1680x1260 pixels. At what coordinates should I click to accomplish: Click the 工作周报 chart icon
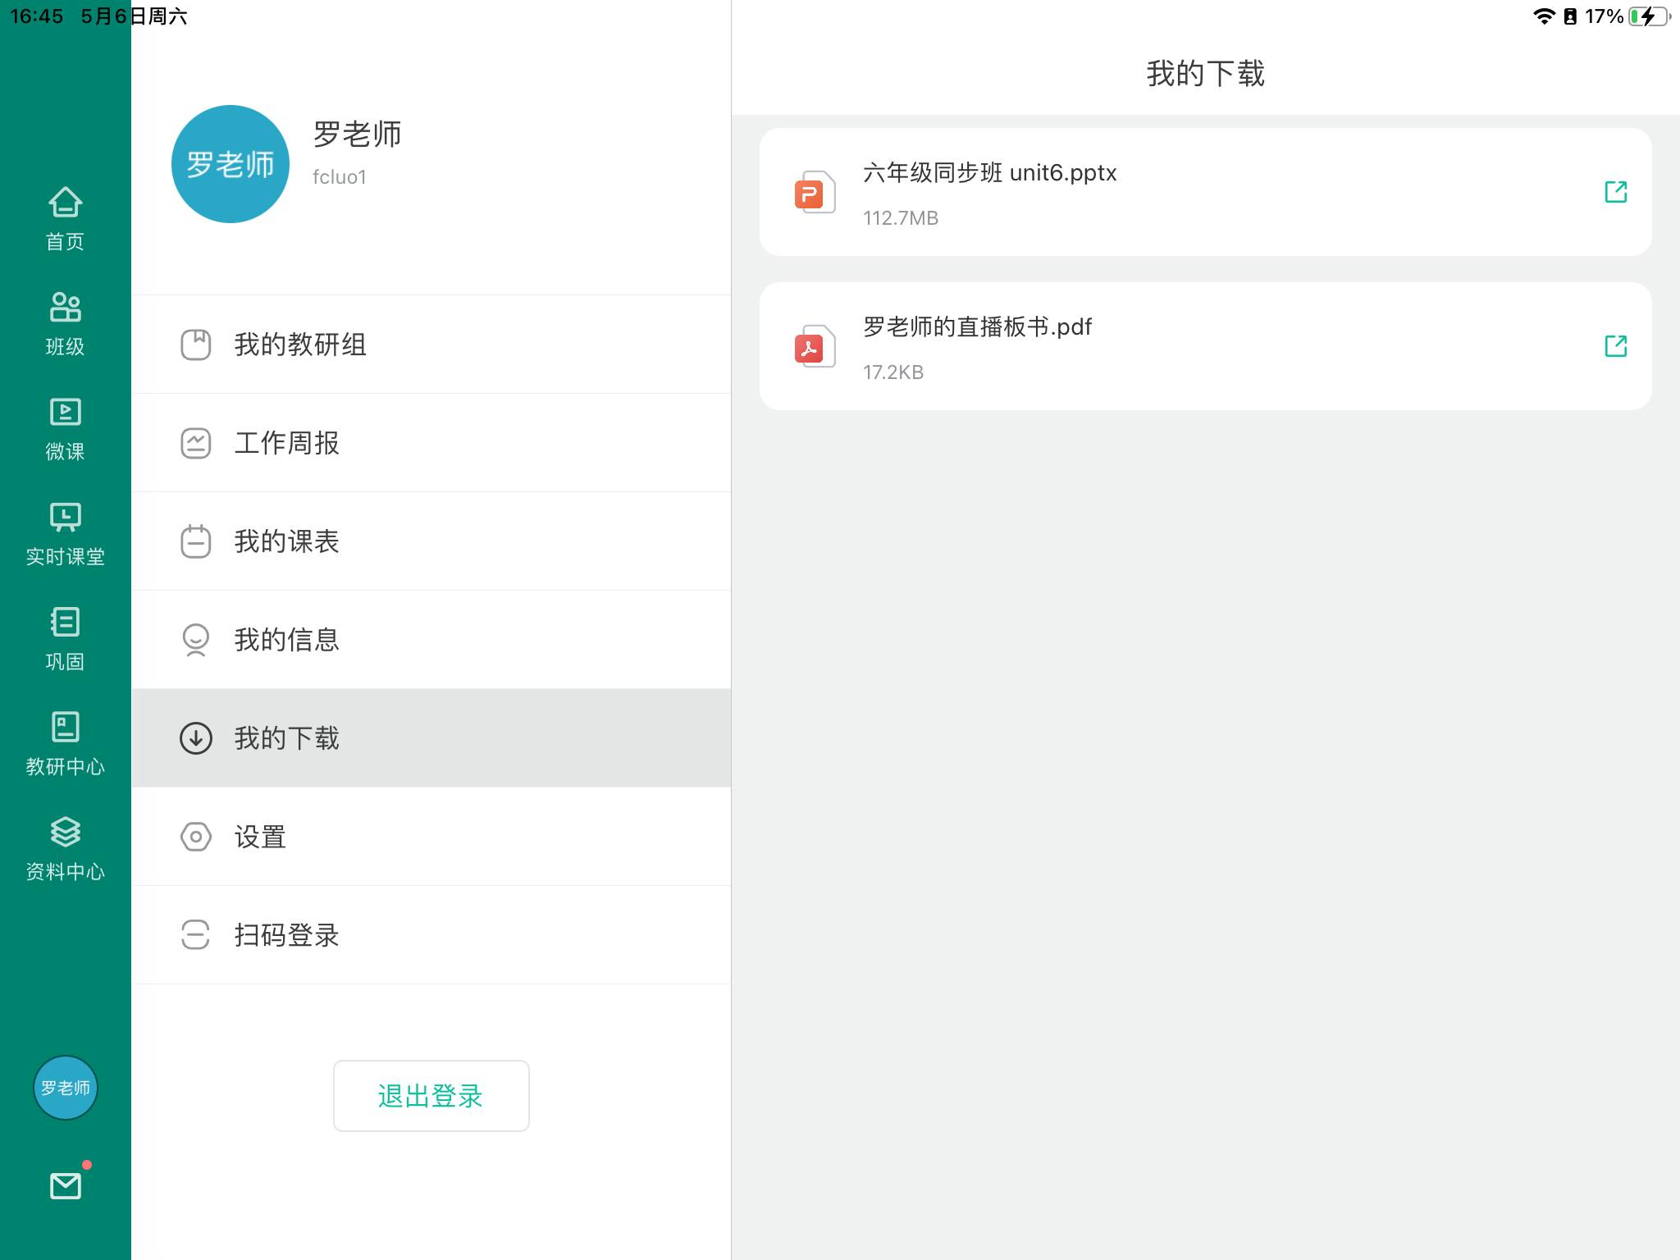(x=196, y=443)
